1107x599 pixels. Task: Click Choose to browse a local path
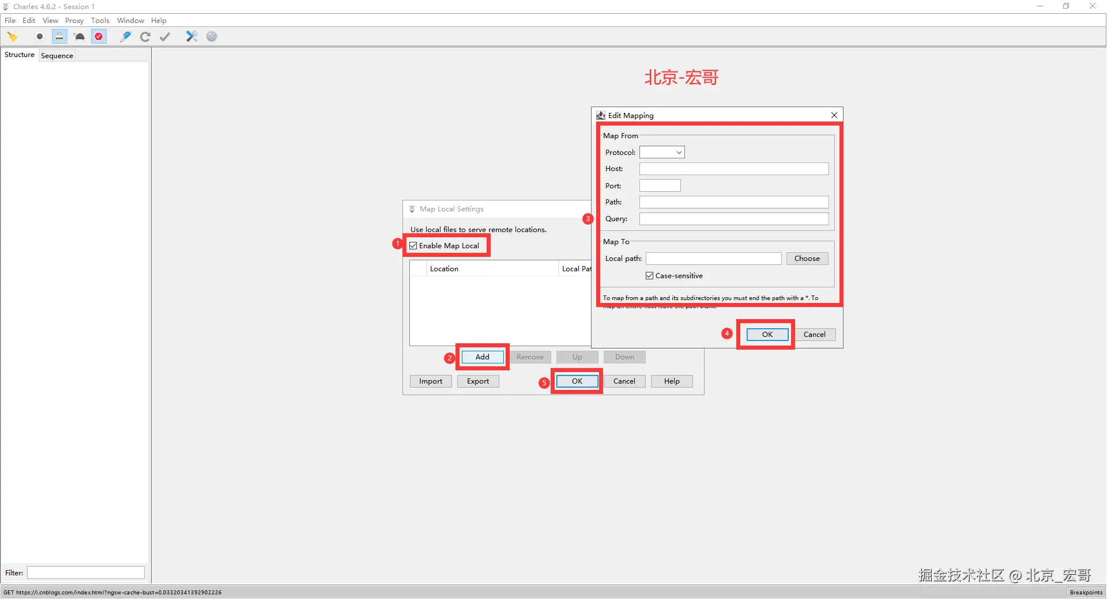tap(807, 259)
